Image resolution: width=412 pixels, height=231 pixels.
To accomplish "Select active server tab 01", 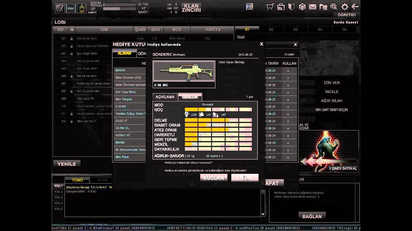I will pyautogui.click(x=247, y=30).
